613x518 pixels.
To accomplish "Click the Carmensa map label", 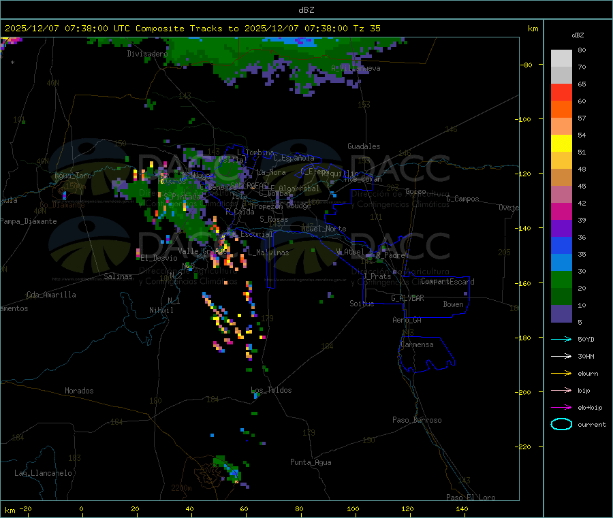I will (x=417, y=344).
